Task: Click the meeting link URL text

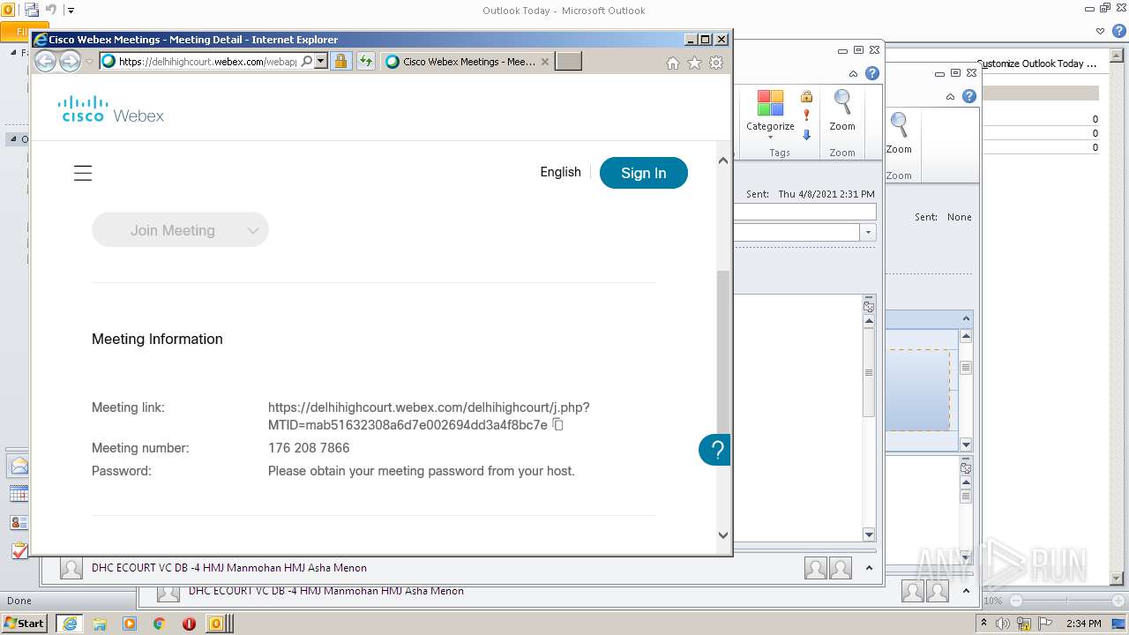Action: 429,416
